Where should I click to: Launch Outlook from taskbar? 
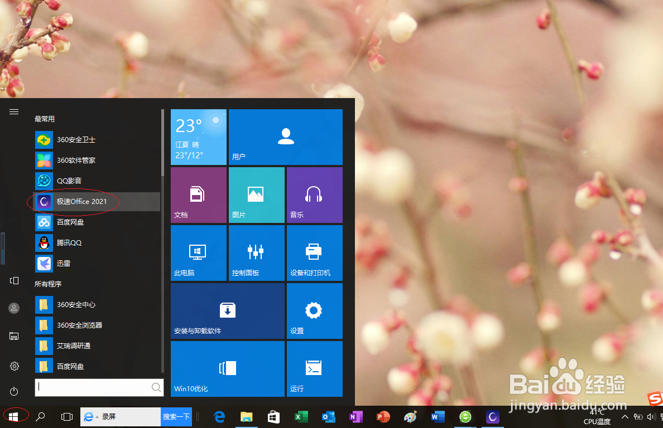[328, 417]
